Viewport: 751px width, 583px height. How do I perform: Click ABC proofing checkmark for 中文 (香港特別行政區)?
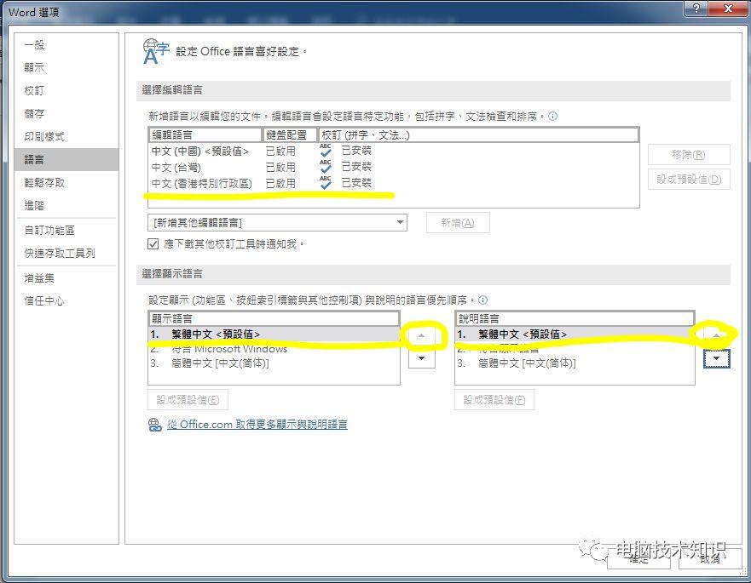326,183
